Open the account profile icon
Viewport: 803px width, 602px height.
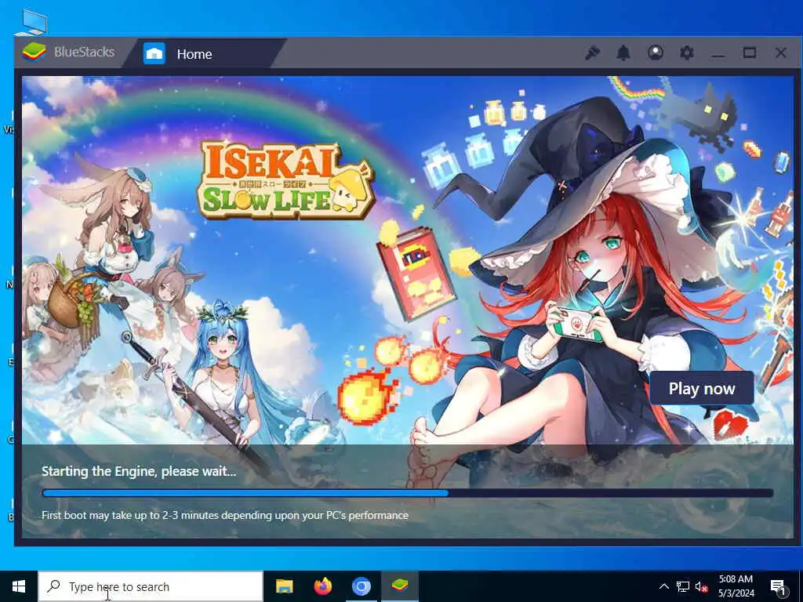(x=655, y=53)
